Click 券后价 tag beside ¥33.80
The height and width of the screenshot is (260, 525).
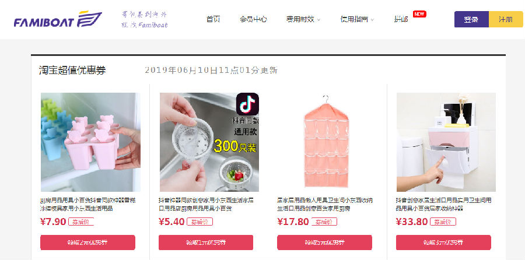(443, 222)
